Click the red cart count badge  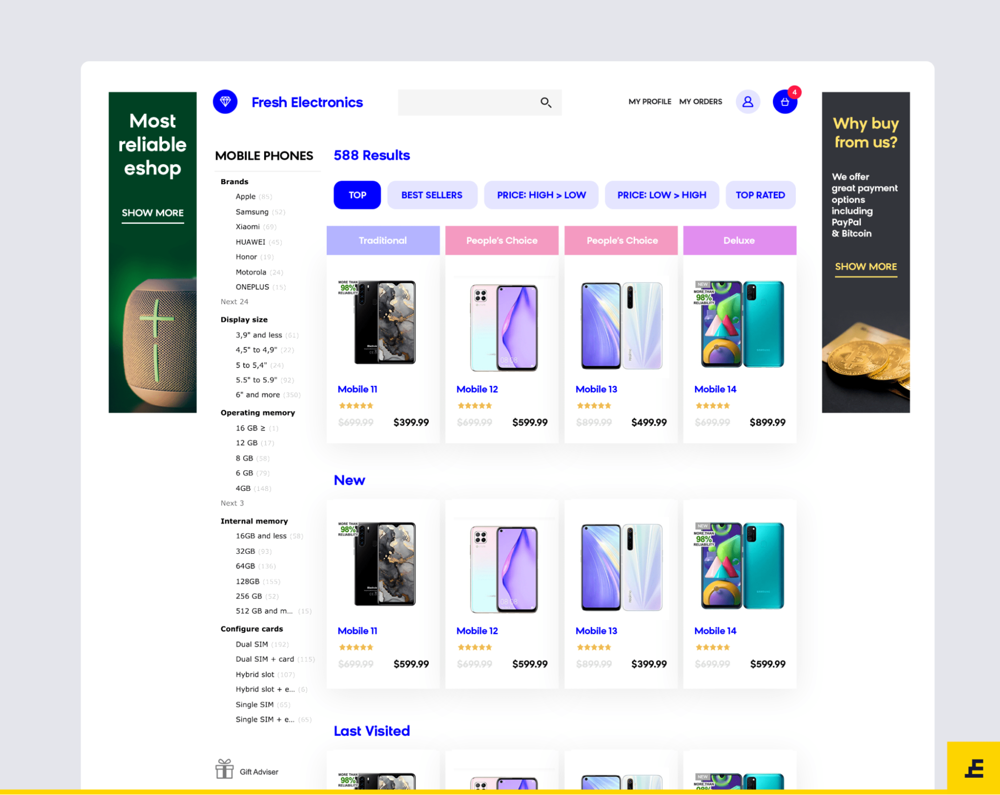[794, 92]
